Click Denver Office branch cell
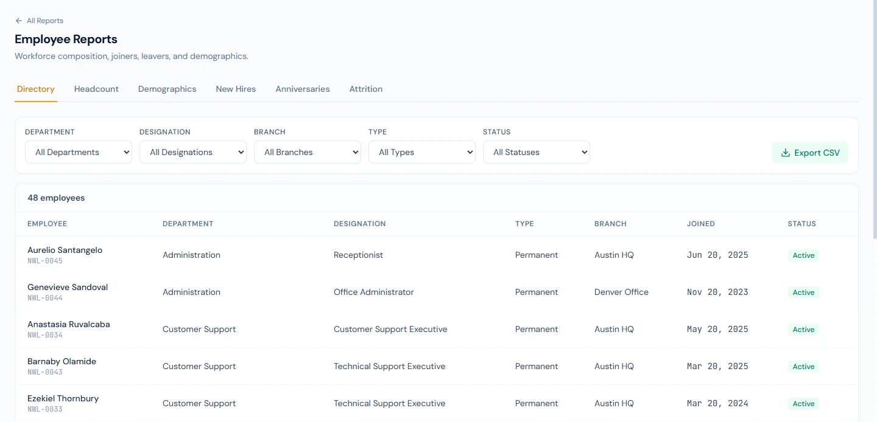Screen dimensions: 877x422 click(621, 292)
